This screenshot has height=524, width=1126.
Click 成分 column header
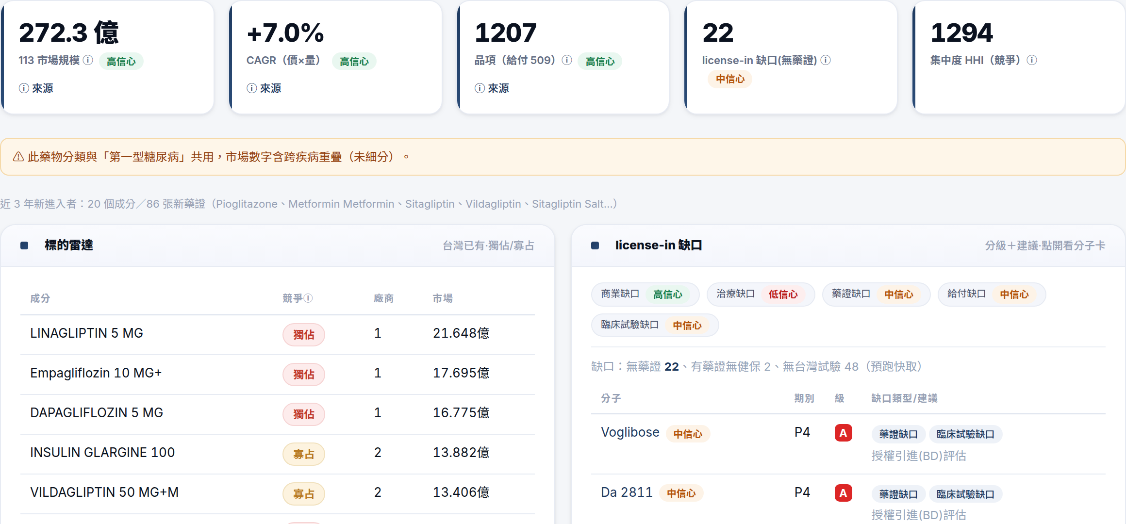(40, 298)
